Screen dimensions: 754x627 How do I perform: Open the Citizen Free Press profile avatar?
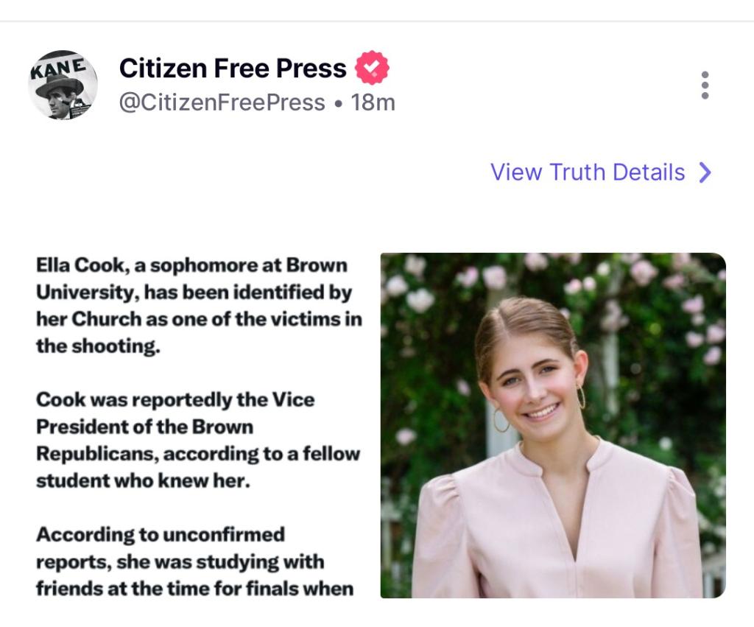tap(63, 85)
